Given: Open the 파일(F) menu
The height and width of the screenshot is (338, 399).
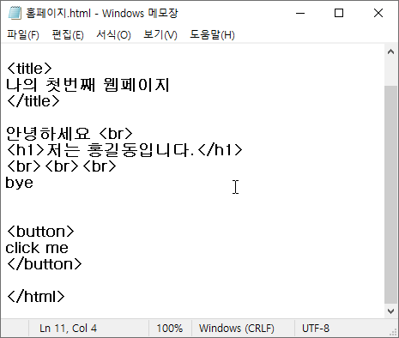Looking at the screenshot, I should pos(23,35).
